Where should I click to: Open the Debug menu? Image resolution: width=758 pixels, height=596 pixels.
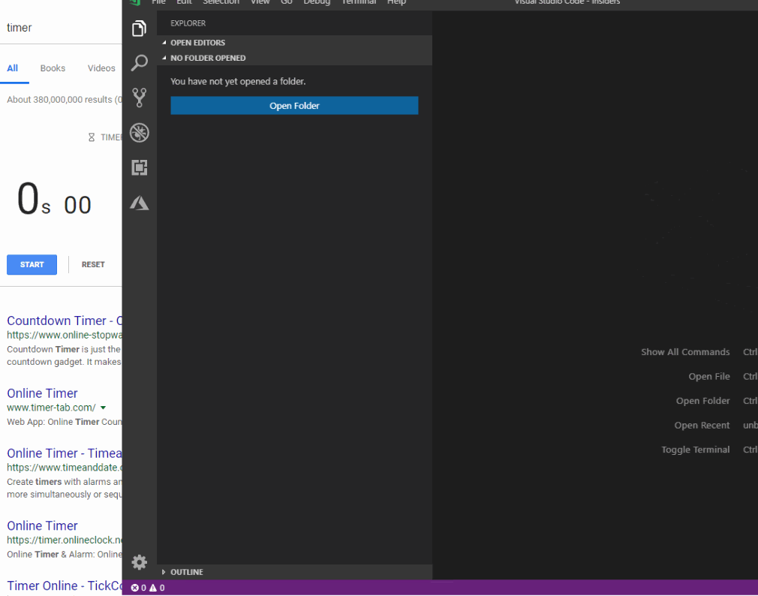317,2
